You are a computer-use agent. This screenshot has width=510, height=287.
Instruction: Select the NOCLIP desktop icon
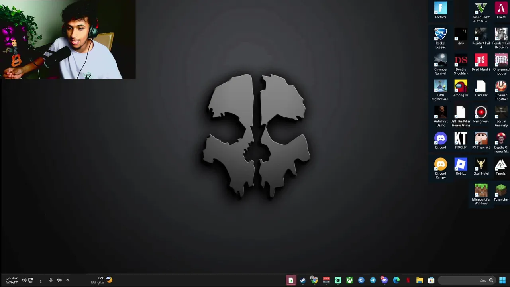(x=461, y=140)
